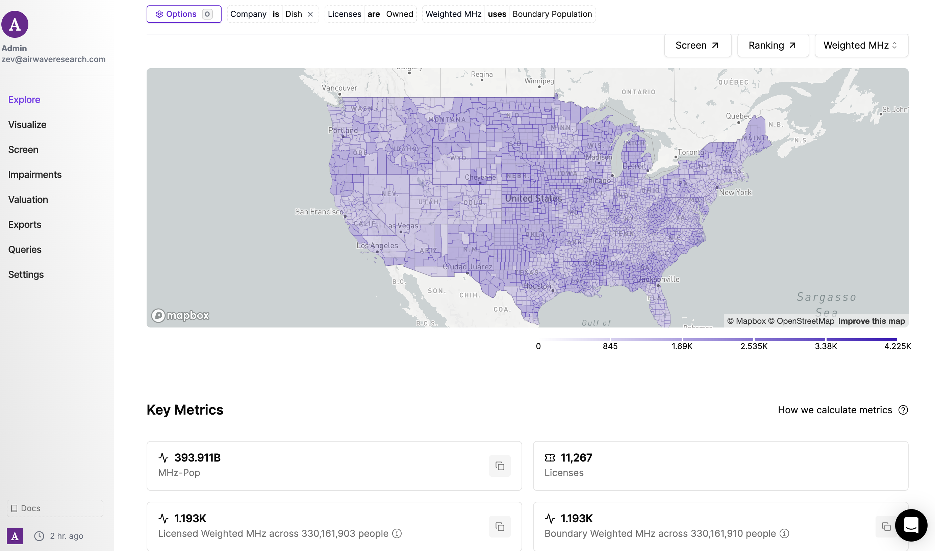Open the chat support bubble
Image resolution: width=935 pixels, height=551 pixels.
[911, 525]
